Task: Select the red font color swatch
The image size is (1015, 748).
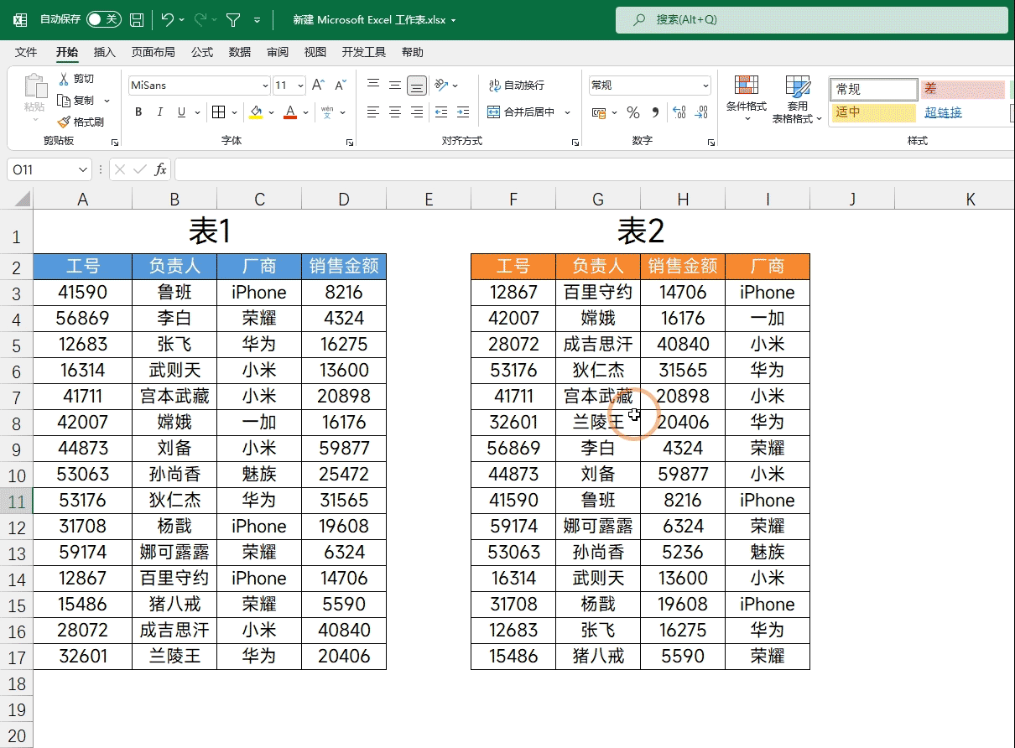Action: click(x=289, y=117)
